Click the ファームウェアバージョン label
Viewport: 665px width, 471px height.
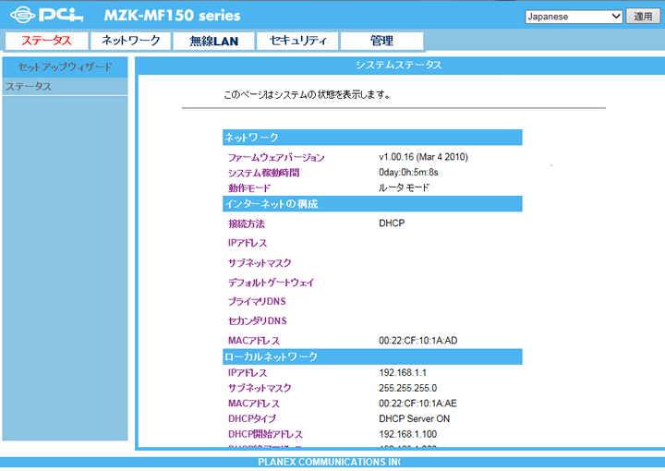[x=276, y=158]
